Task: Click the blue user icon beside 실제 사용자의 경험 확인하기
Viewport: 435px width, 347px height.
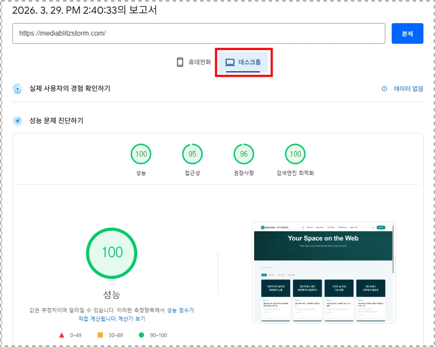Action: [18, 89]
